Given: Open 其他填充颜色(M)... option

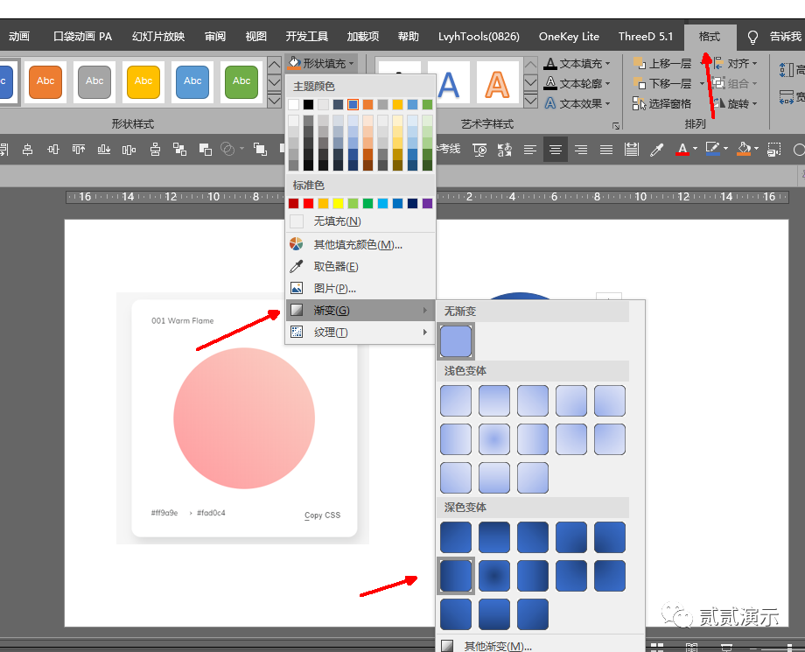Looking at the screenshot, I should click(x=360, y=244).
